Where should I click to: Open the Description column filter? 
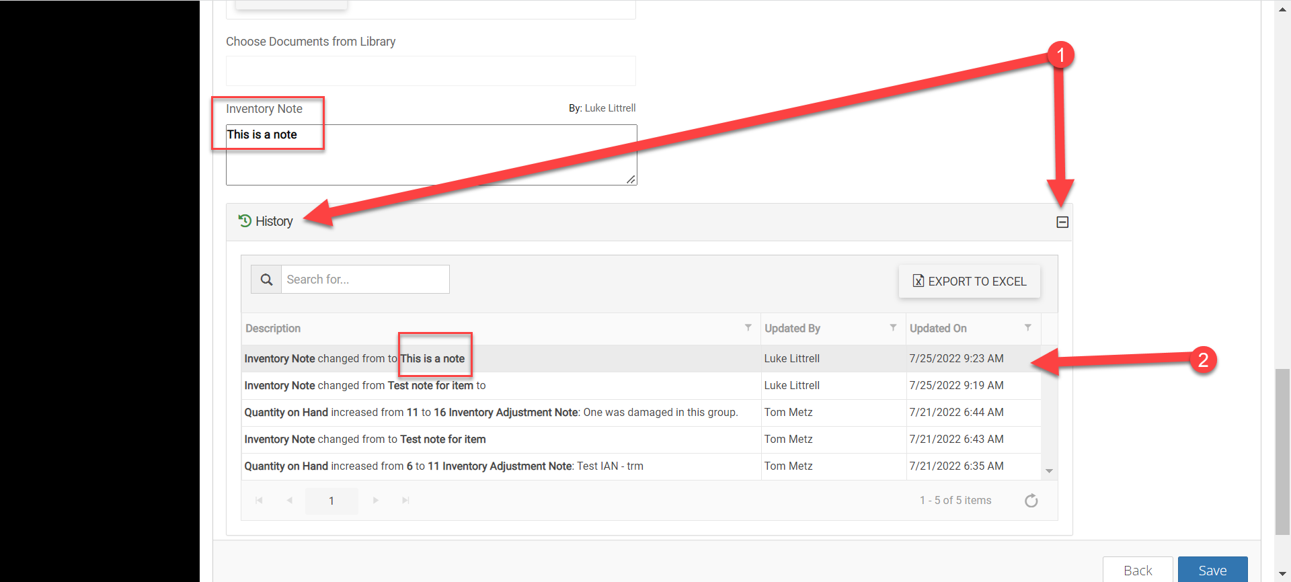(x=748, y=328)
